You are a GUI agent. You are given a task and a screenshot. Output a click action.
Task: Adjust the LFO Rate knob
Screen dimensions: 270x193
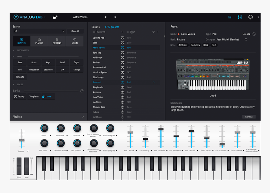(x=77, y=128)
